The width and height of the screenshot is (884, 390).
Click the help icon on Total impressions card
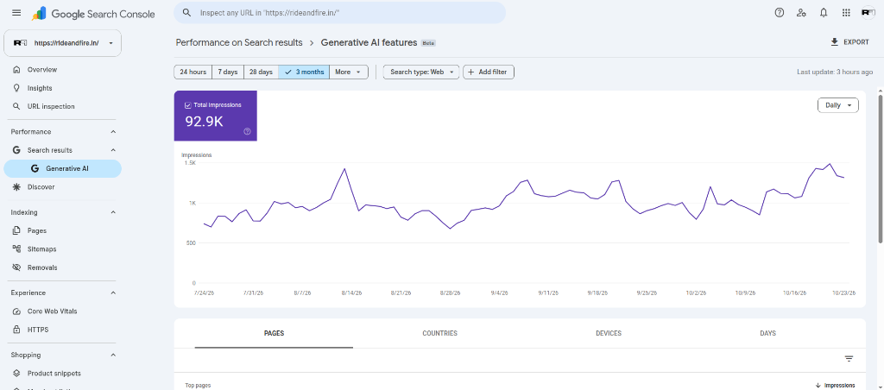(x=247, y=131)
